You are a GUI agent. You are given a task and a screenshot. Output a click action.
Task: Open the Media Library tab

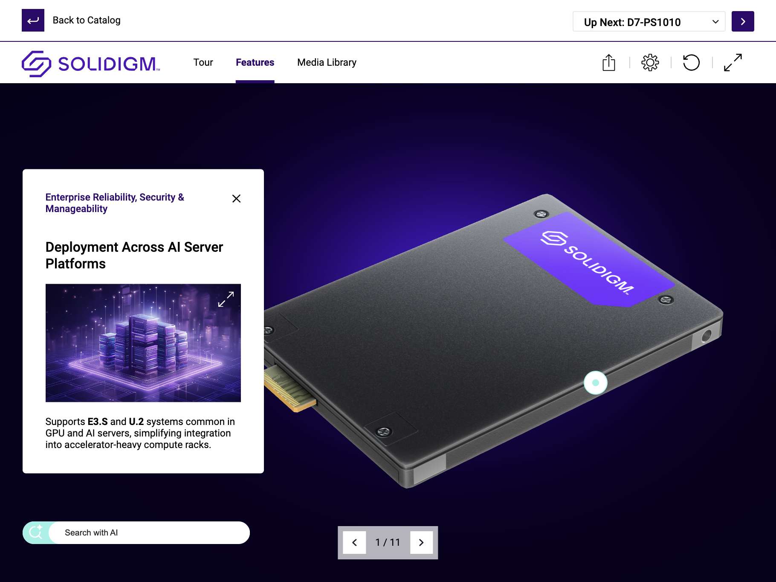[327, 62]
